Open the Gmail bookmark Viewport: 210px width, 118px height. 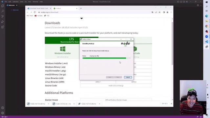(30, 16)
